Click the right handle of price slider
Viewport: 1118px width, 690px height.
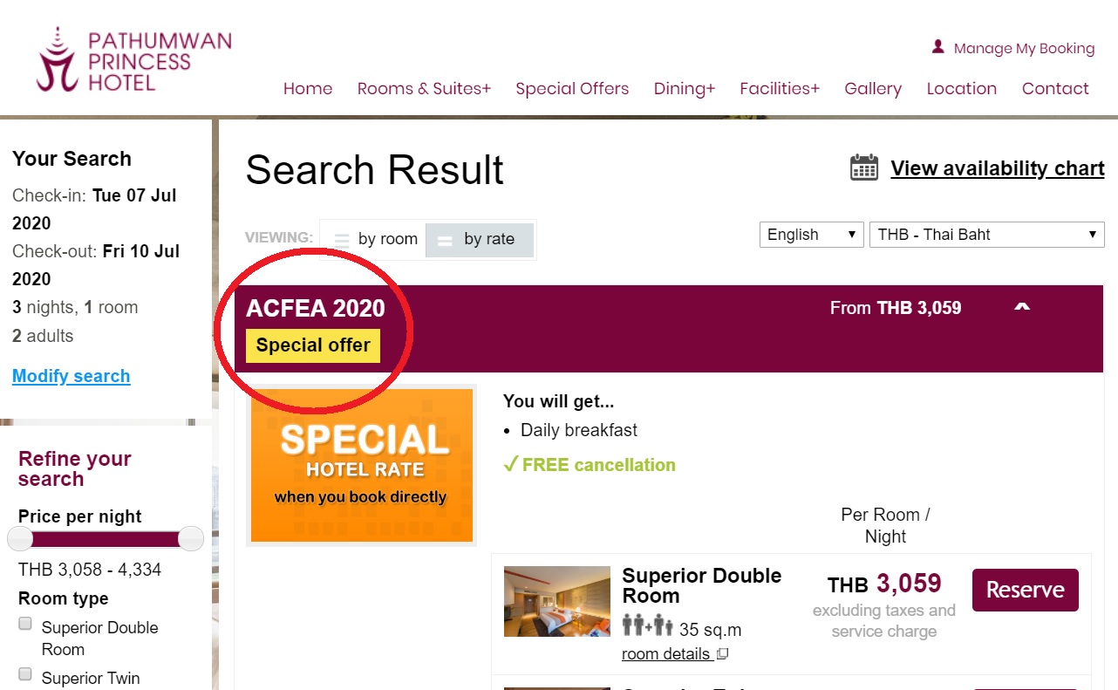(x=191, y=539)
